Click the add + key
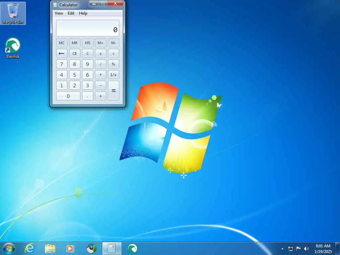The height and width of the screenshot is (255, 340). point(100,96)
